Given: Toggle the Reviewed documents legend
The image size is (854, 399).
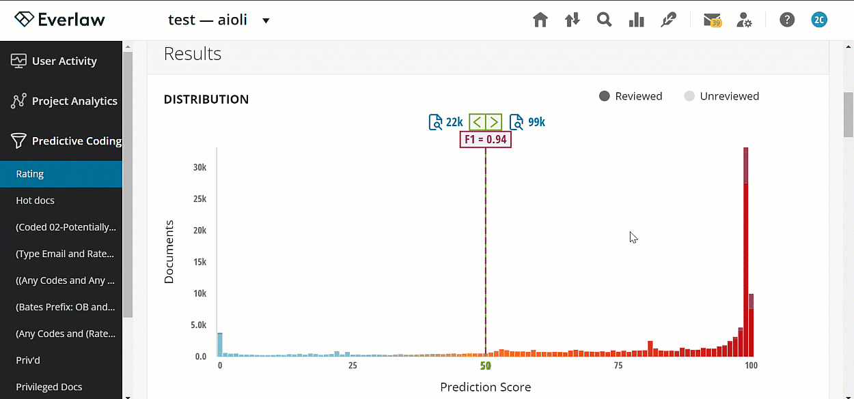Looking at the screenshot, I should (630, 96).
